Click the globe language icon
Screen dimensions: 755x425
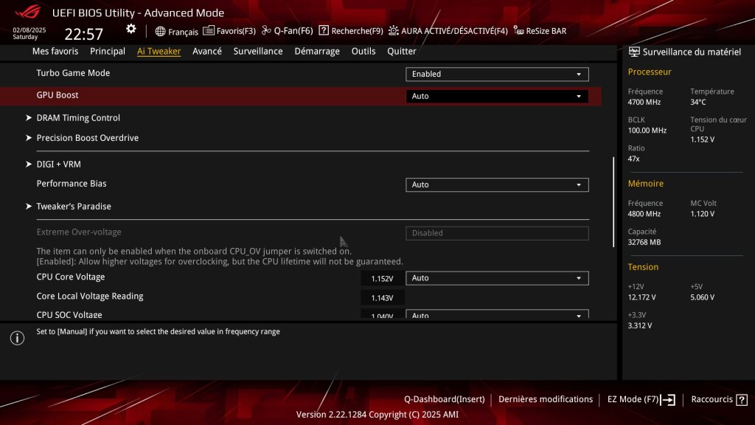160,31
